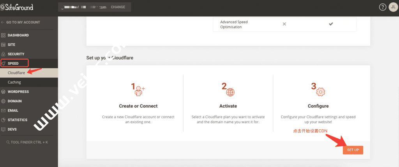Viewport: 399px width, 167px height.
Task: Open the Tool Finder search field
Action: point(26,142)
